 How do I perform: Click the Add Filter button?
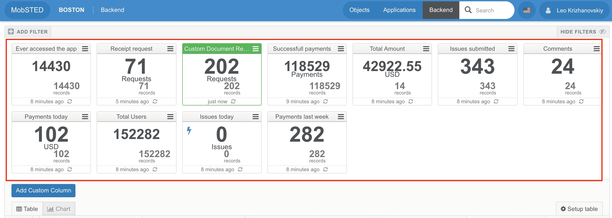pos(28,32)
